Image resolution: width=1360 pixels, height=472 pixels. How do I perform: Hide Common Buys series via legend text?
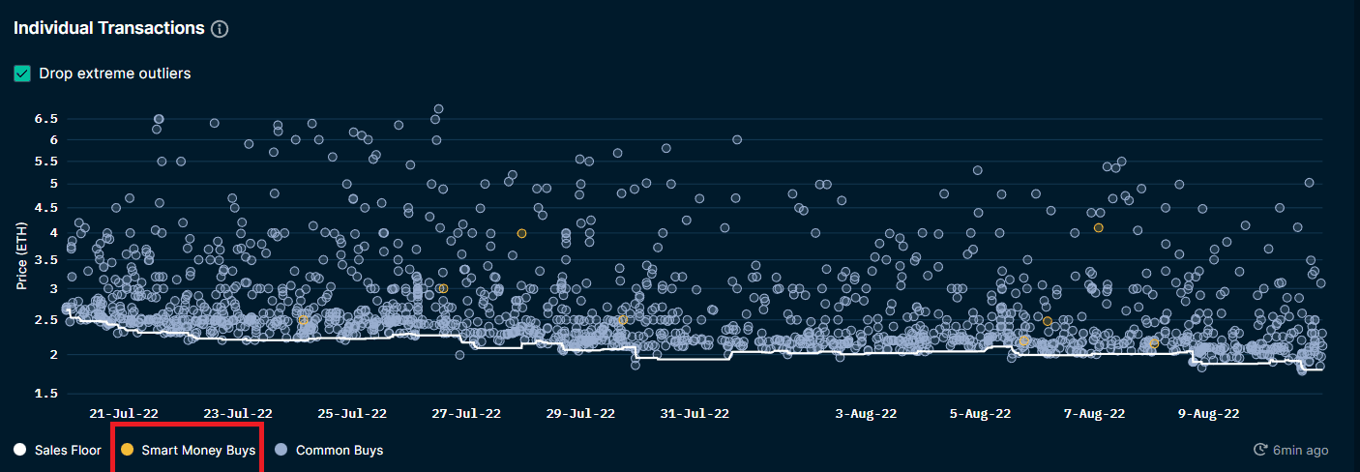(x=339, y=450)
